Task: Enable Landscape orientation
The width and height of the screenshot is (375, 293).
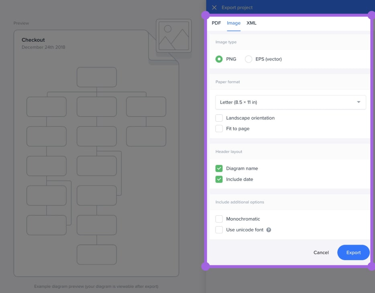Action: click(x=219, y=118)
